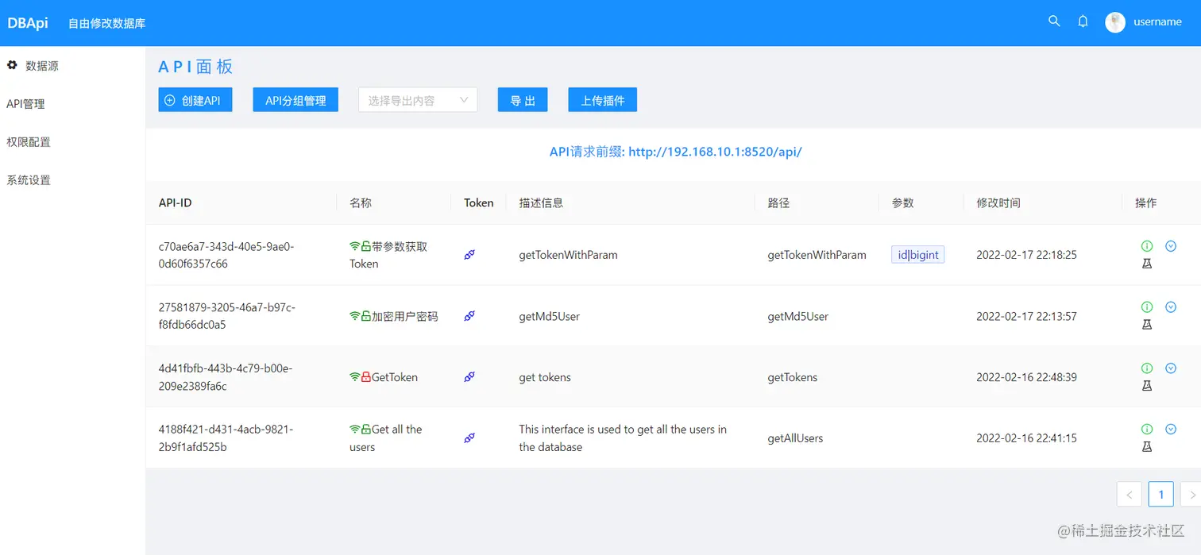Click the green lock icon of 带参数获取Token
Viewport: 1201px width, 555px height.
click(x=366, y=246)
